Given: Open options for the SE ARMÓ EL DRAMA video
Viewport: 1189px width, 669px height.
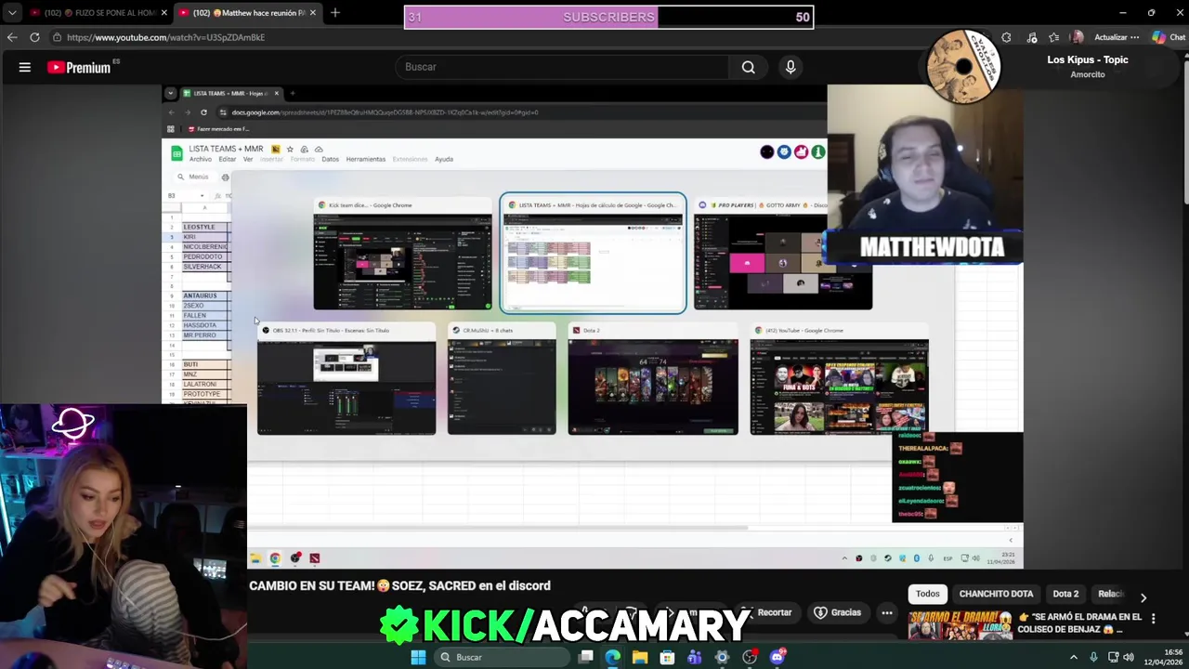Looking at the screenshot, I should coord(1153,618).
